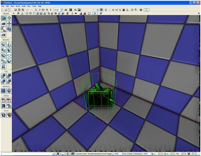Image resolution: width=201 pixels, height=156 pixels.
Task: Select the Sphere (tetrahedron) builder brush
Action: pyautogui.click(x=9, y=61)
